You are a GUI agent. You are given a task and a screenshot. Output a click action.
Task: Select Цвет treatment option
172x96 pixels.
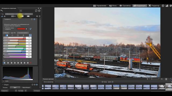tap(15, 87)
